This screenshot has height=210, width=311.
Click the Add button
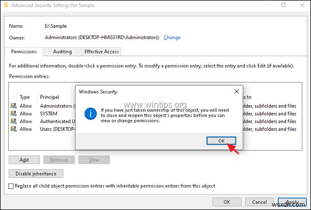24,160
